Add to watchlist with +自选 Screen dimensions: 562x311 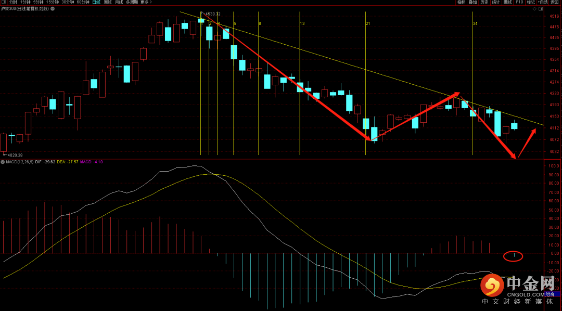[543, 3]
